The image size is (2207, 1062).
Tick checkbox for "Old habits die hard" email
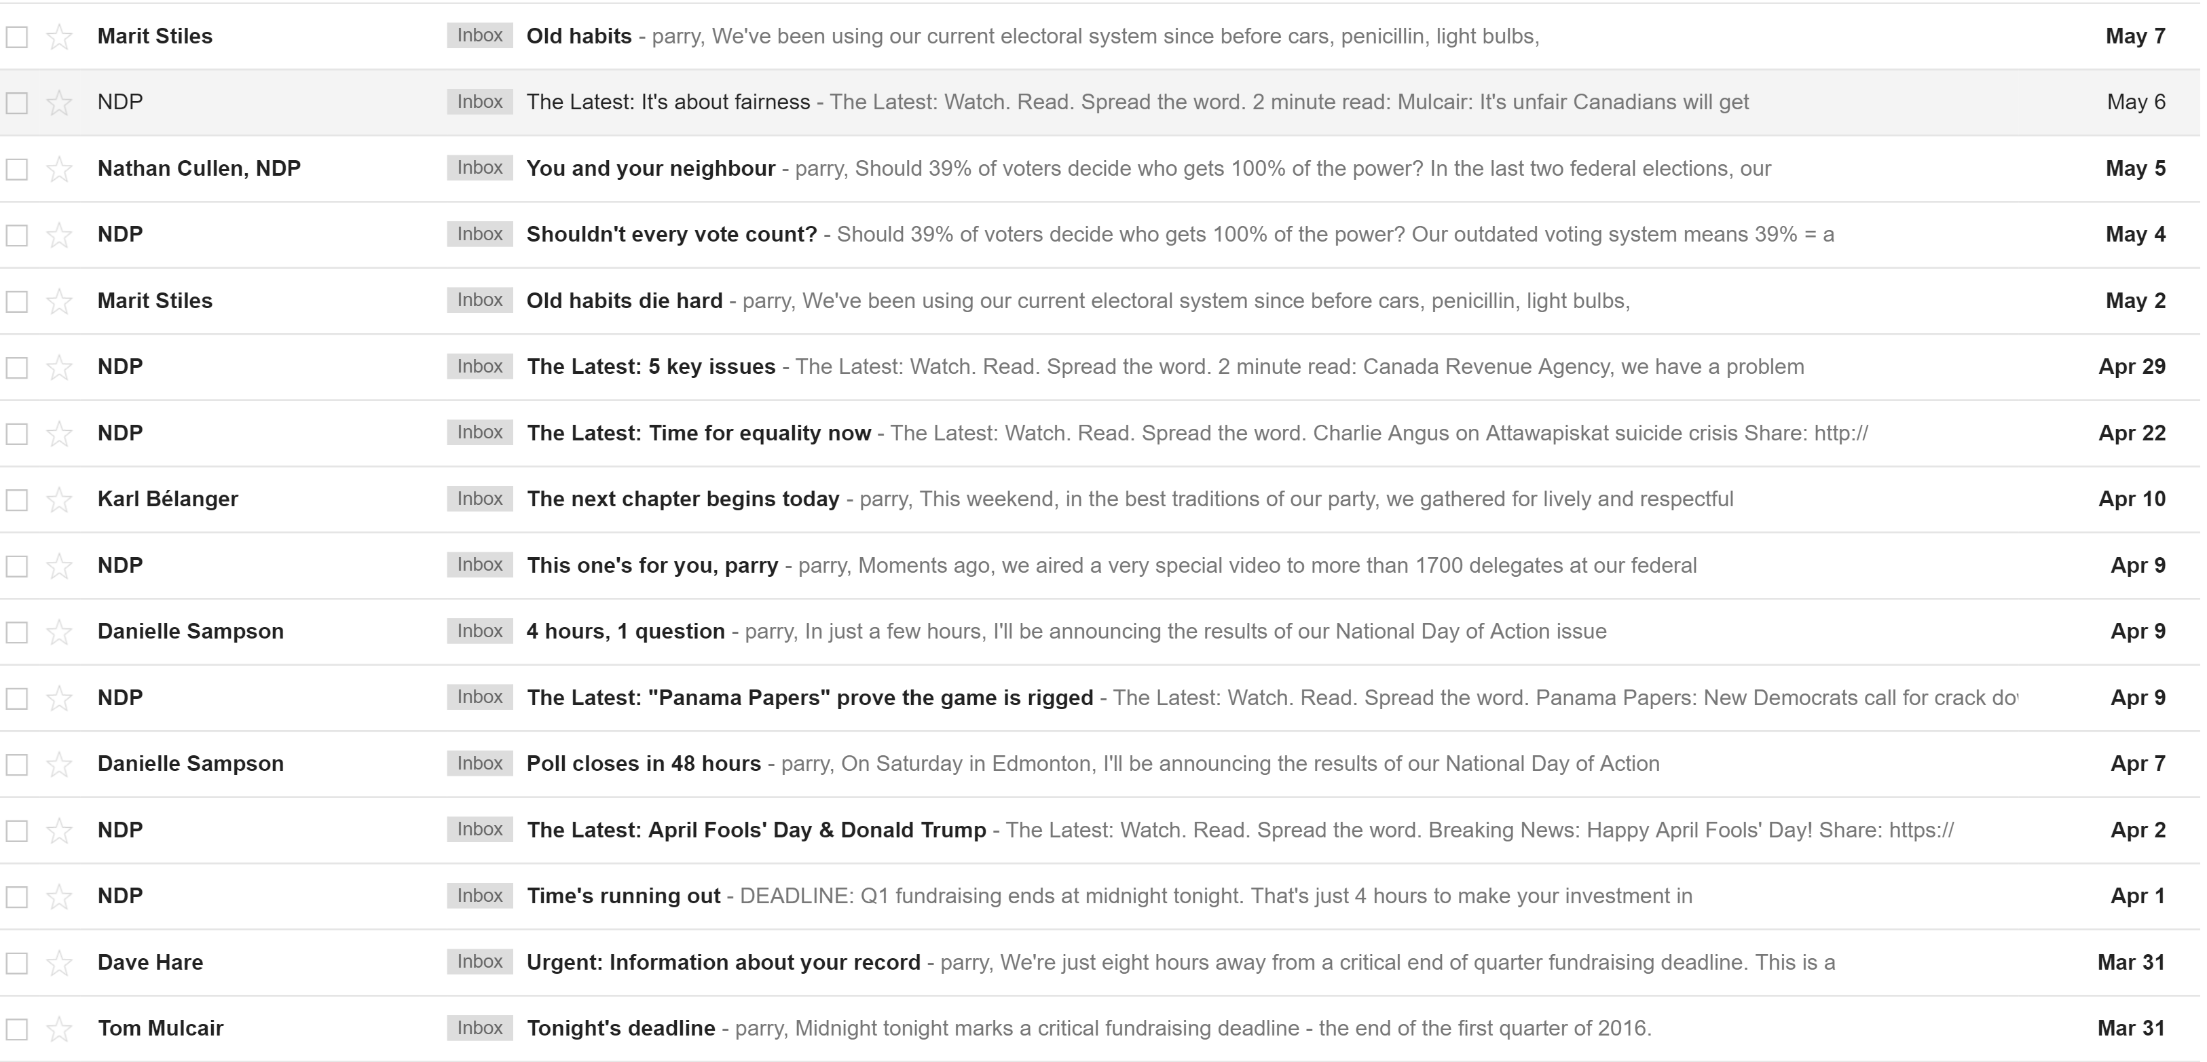(x=17, y=301)
